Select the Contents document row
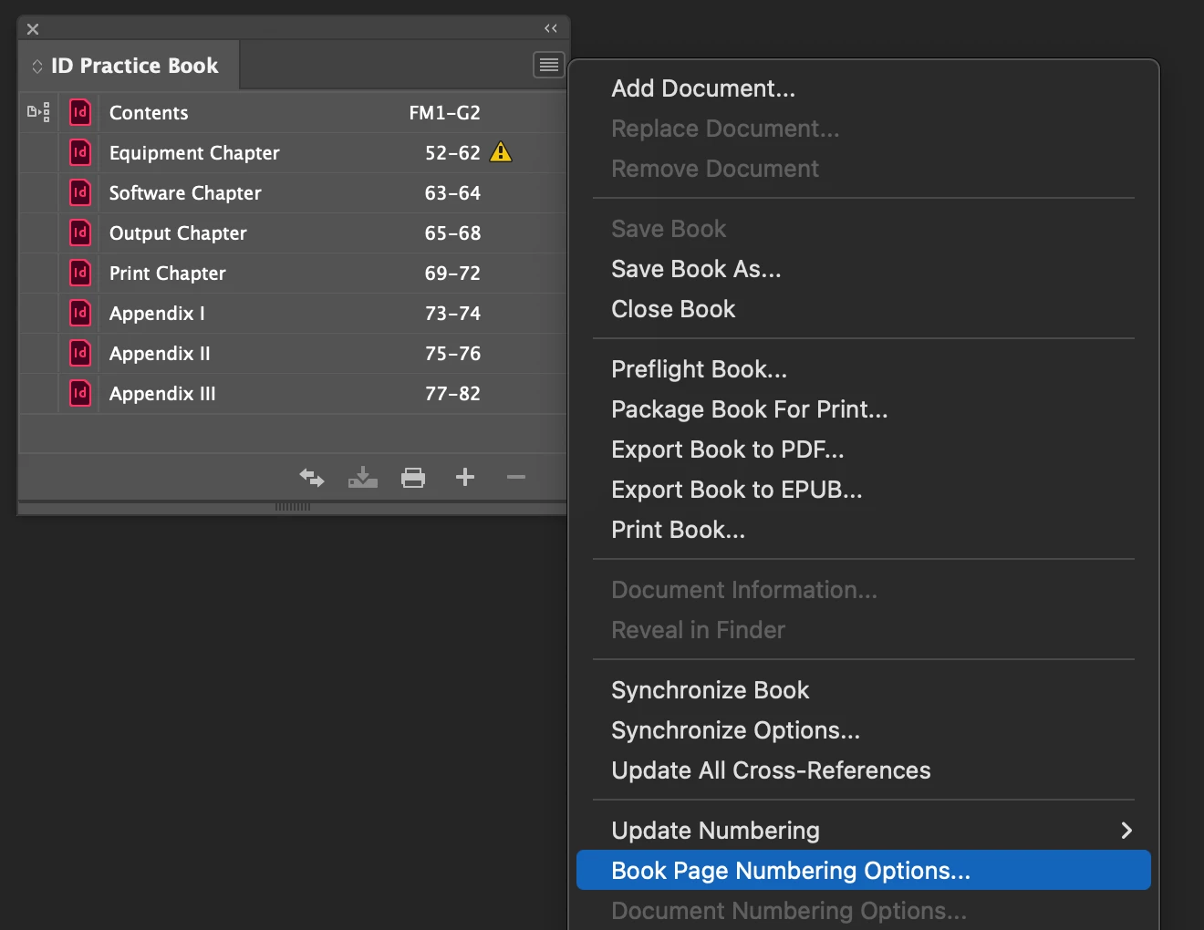Viewport: 1204px width, 930px height. tap(293, 113)
